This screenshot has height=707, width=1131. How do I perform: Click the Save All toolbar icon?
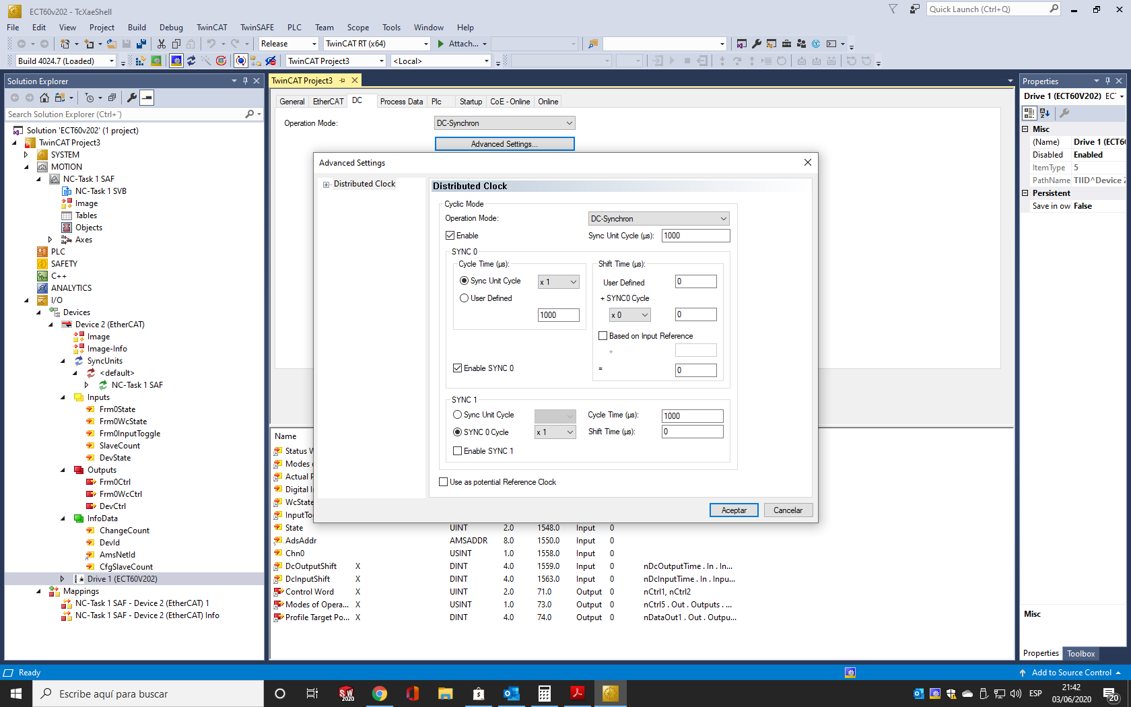tap(141, 44)
